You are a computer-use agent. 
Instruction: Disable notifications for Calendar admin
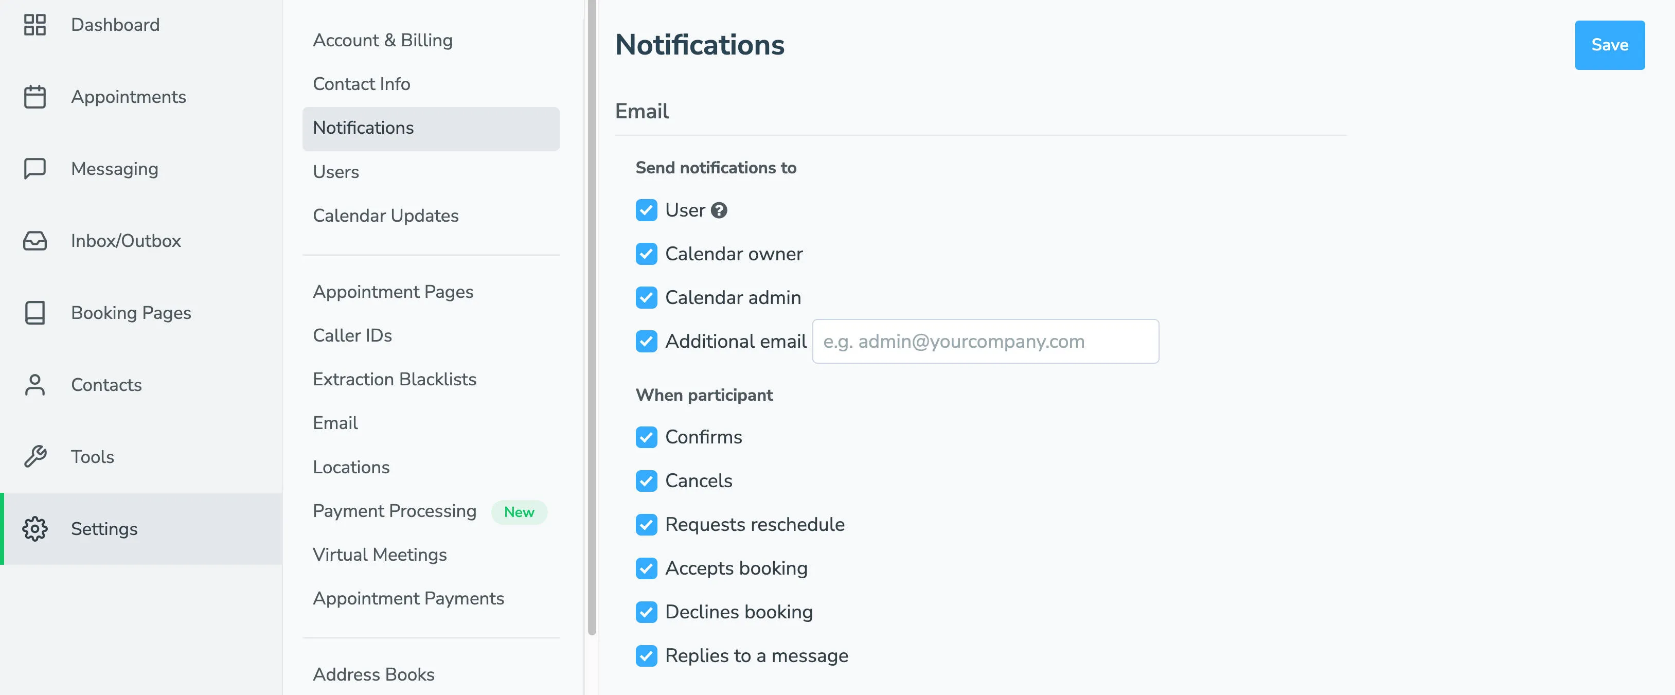pos(646,298)
